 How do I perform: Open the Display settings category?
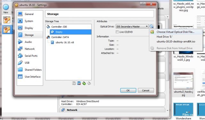tap(30, 28)
